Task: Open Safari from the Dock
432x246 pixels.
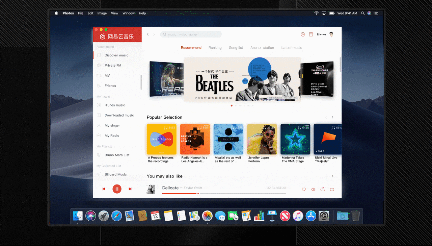Action: tap(116, 216)
